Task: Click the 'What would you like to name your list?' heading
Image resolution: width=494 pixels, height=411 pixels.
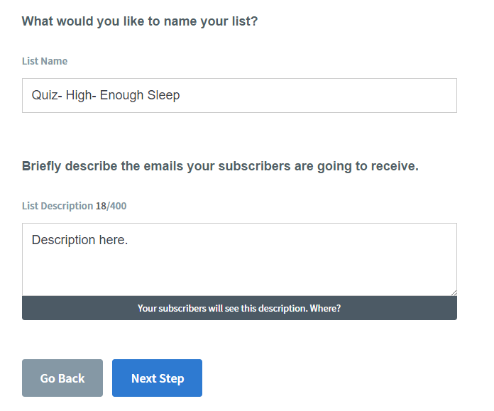Action: [140, 21]
